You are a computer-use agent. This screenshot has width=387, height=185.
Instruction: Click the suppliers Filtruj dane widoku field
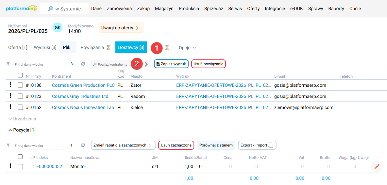click(x=39, y=64)
